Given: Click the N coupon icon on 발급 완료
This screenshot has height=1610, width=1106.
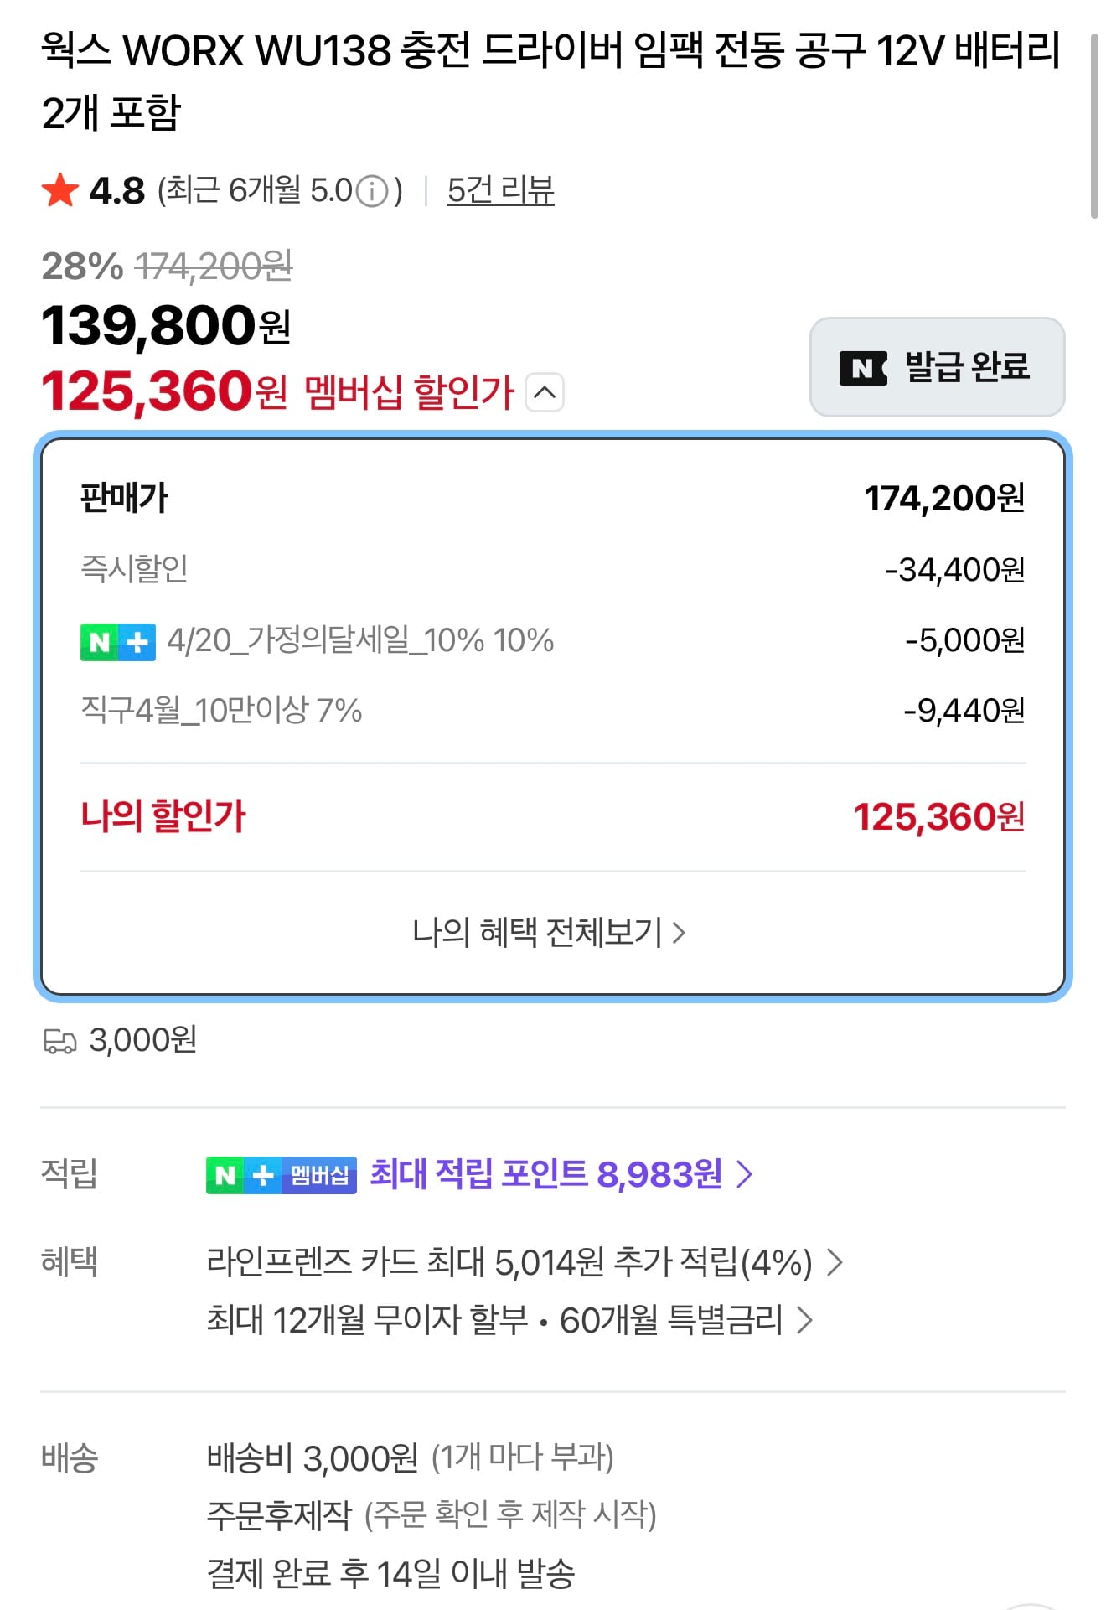Looking at the screenshot, I should 863,368.
